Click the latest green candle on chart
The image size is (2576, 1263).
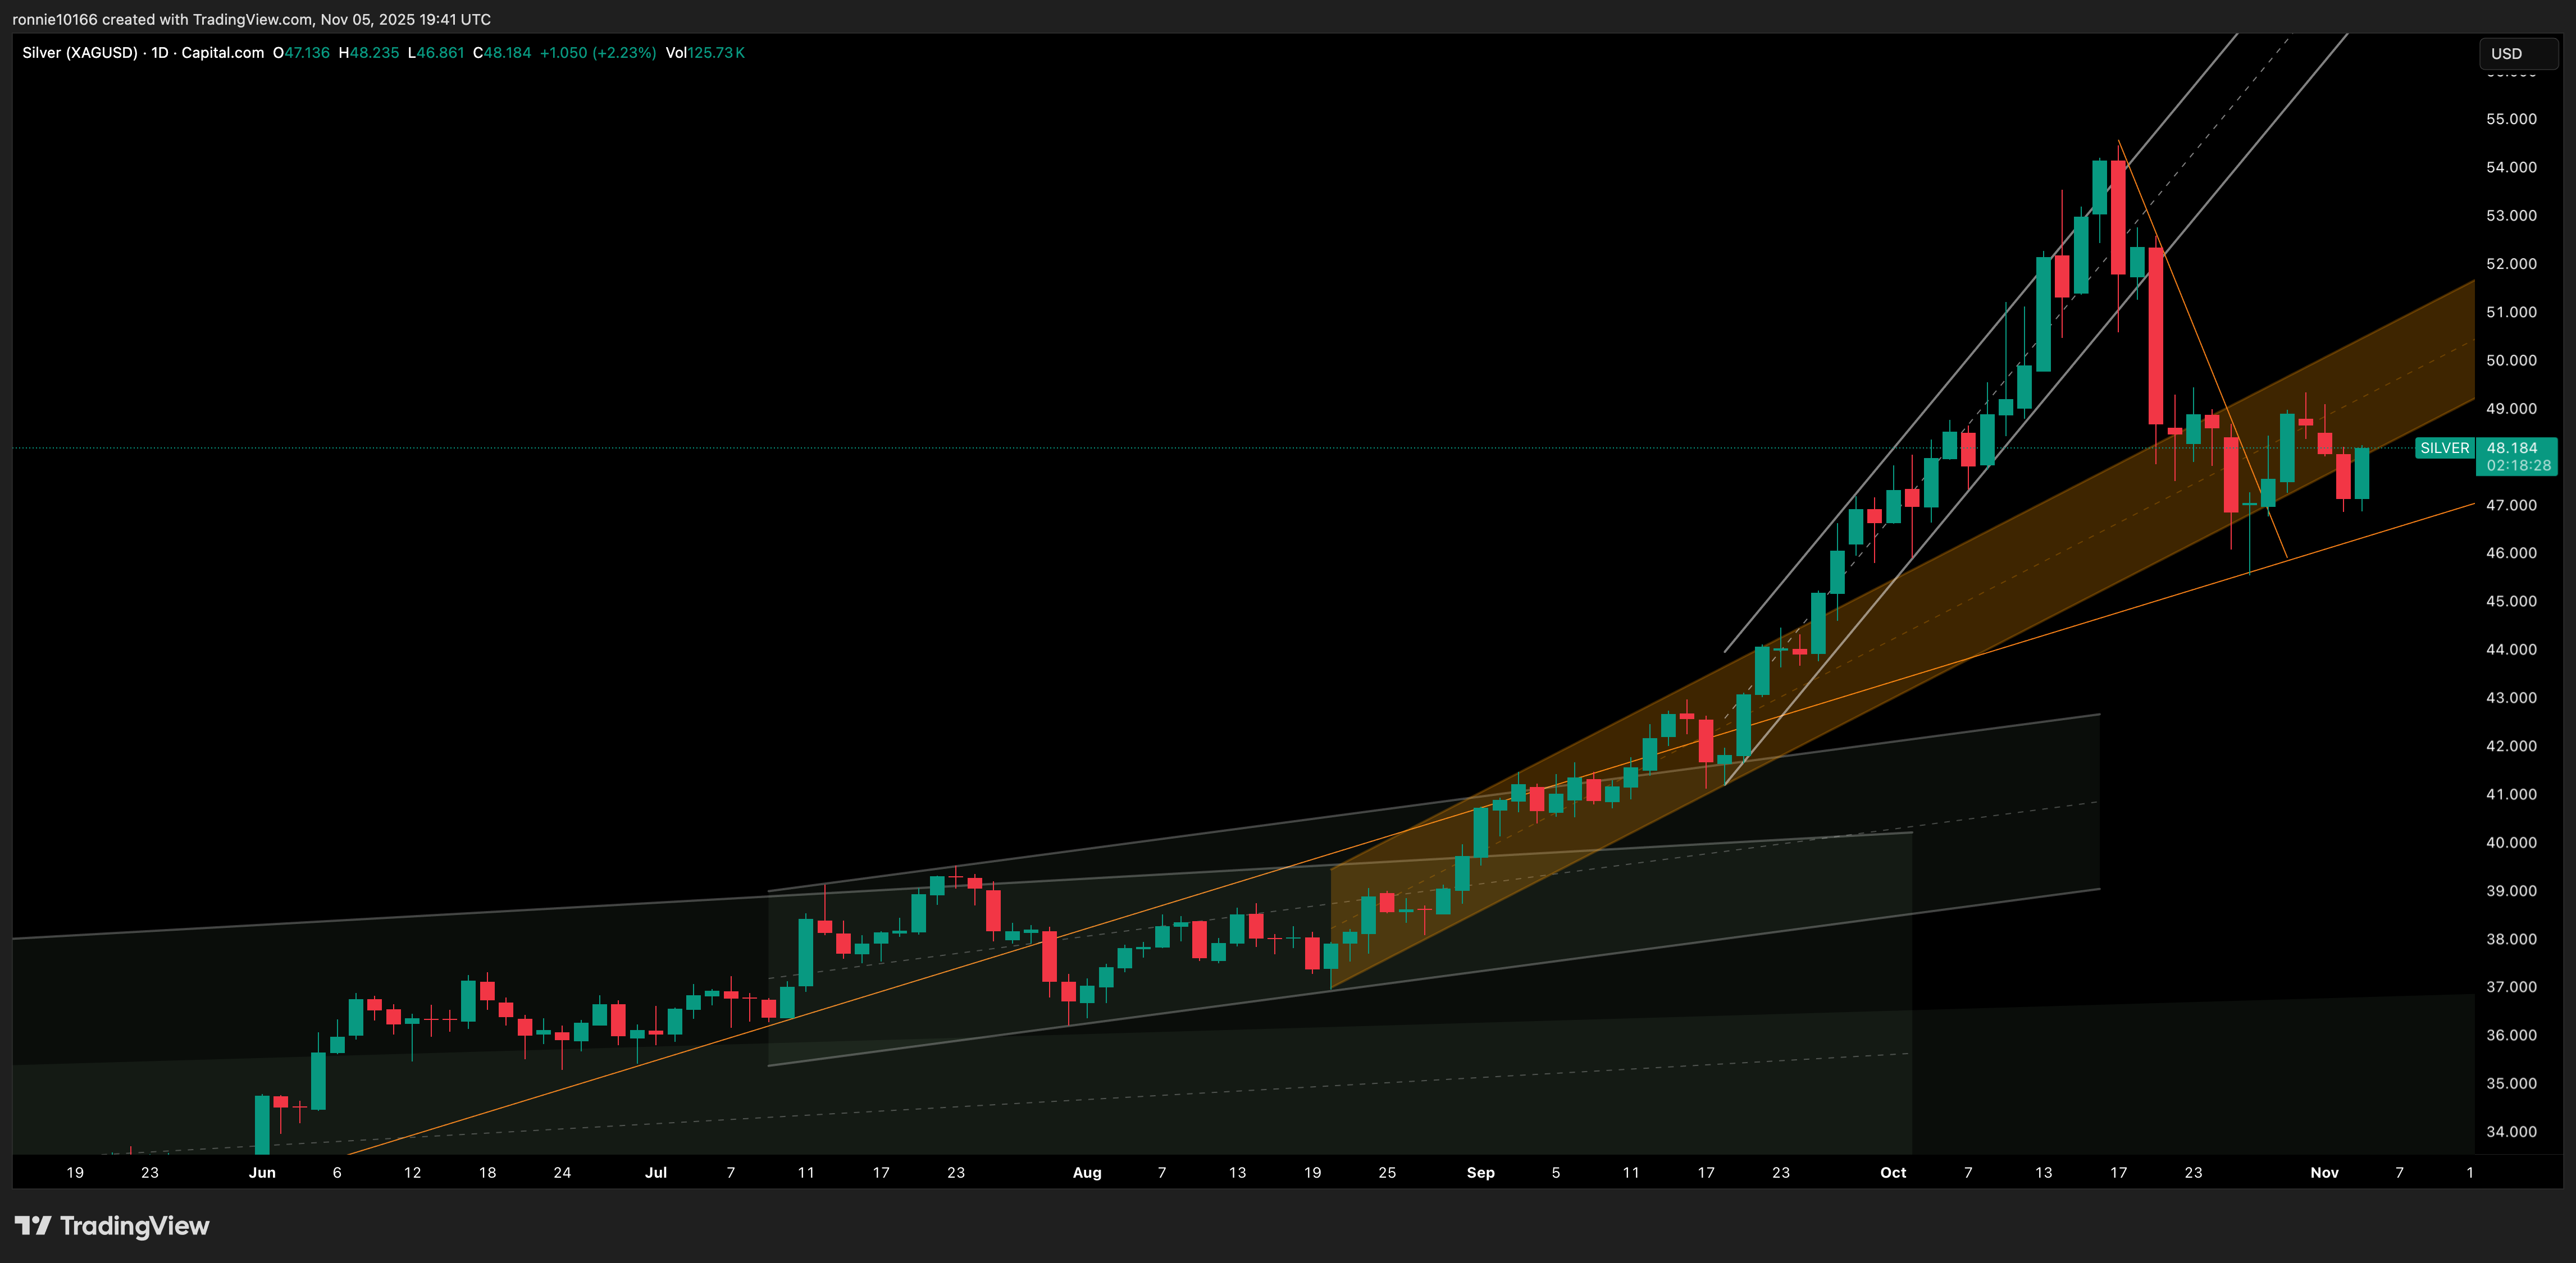pos(2361,474)
